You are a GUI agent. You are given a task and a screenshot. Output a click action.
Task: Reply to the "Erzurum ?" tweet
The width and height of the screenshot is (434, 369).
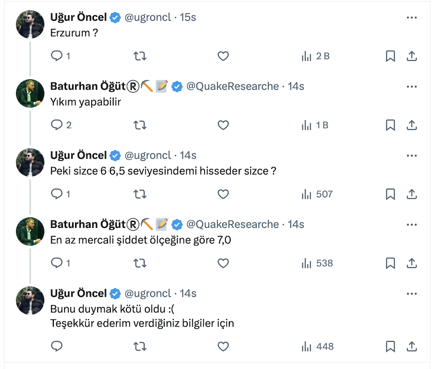tap(57, 56)
